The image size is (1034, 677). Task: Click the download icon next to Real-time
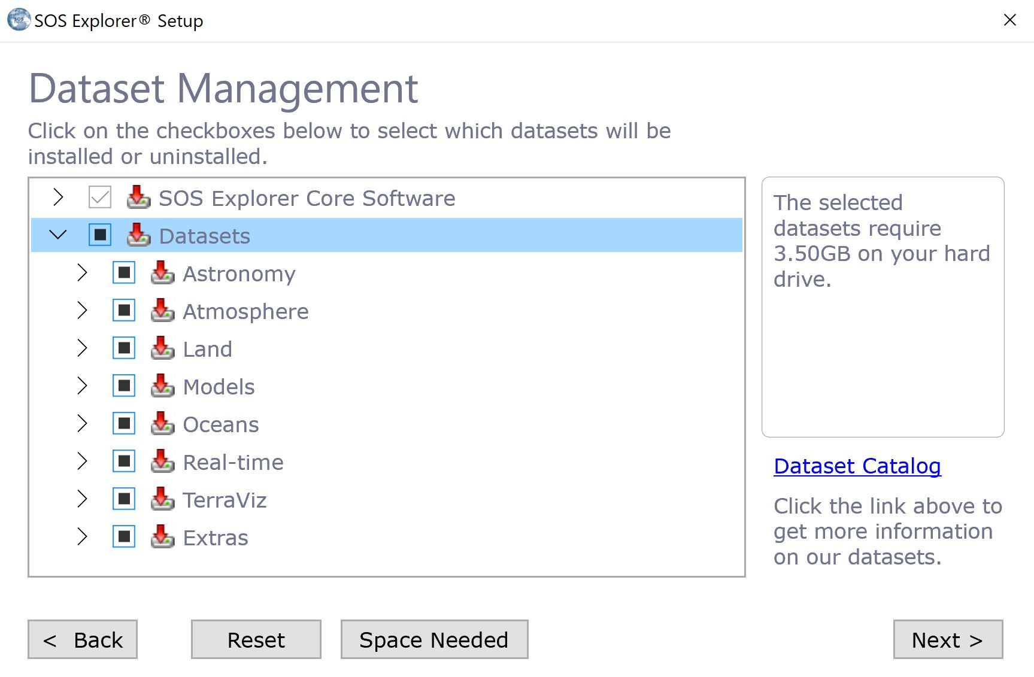162,461
